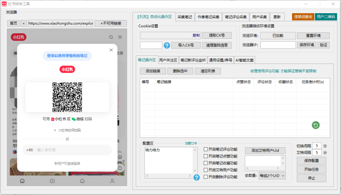This screenshot has height=195, width=341.
Task: Open the profile person icon
Action: coord(112,181)
